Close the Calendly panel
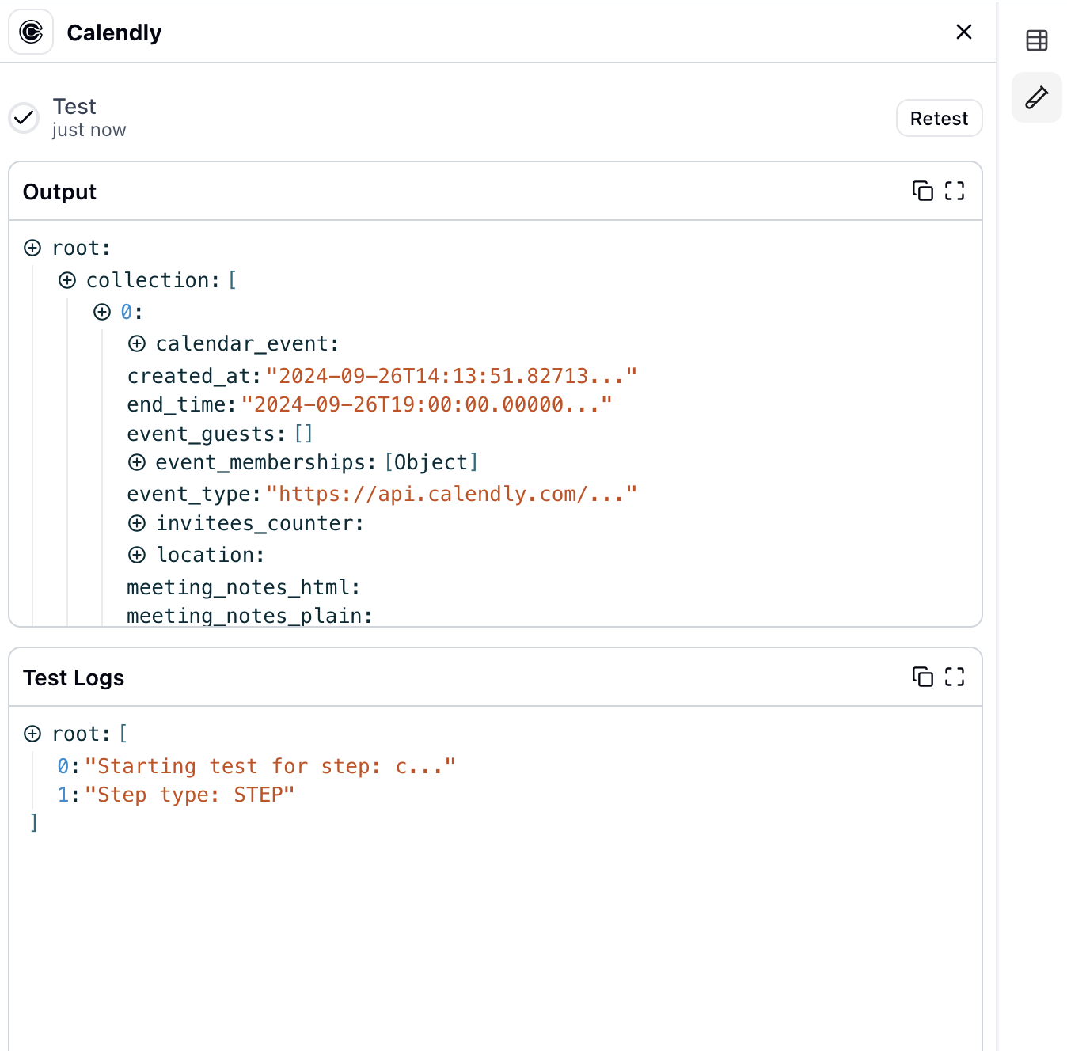The image size is (1067, 1051). [963, 32]
